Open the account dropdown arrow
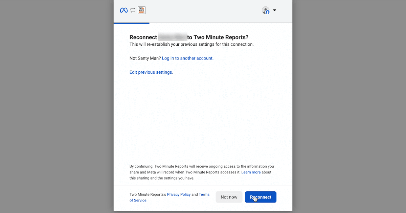This screenshot has height=213, width=406. [x=274, y=10]
